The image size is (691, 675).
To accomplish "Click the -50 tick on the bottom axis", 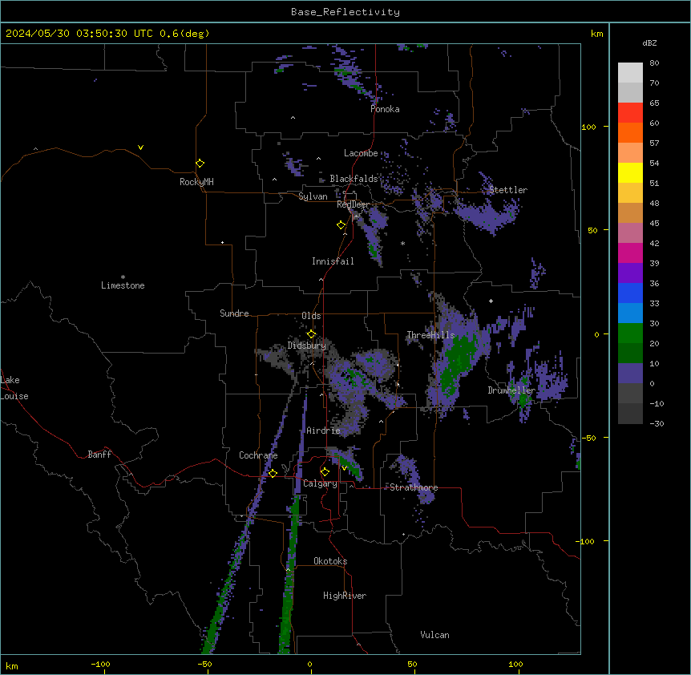I will click(204, 664).
